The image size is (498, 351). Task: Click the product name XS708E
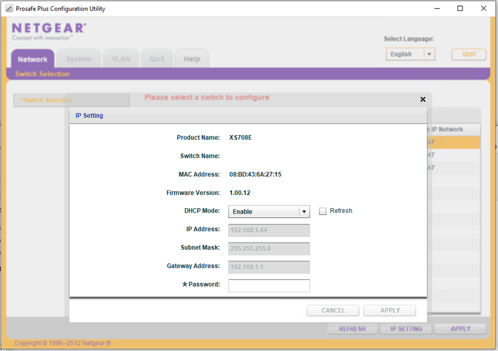tap(240, 137)
